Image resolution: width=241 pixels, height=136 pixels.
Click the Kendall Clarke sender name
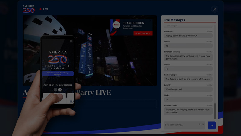[171, 105]
